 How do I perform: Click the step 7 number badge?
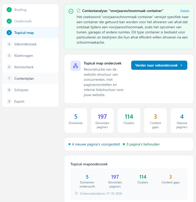coord(9,78)
